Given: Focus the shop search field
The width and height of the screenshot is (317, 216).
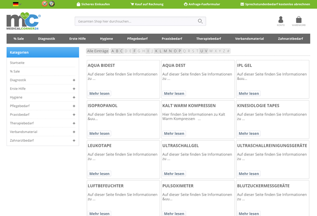Looking at the screenshot, I should pyautogui.click(x=140, y=21).
